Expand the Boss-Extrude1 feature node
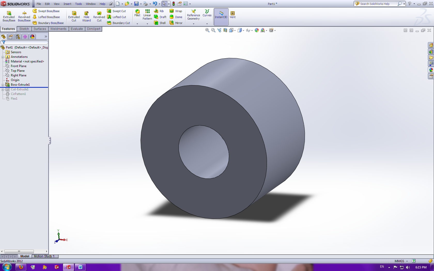Screen dimensions: 434x271 tap(3, 85)
